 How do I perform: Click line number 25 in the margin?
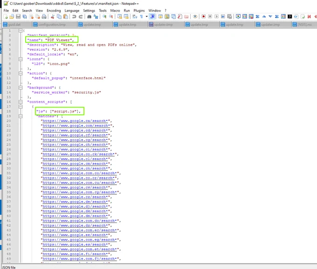(9, 145)
